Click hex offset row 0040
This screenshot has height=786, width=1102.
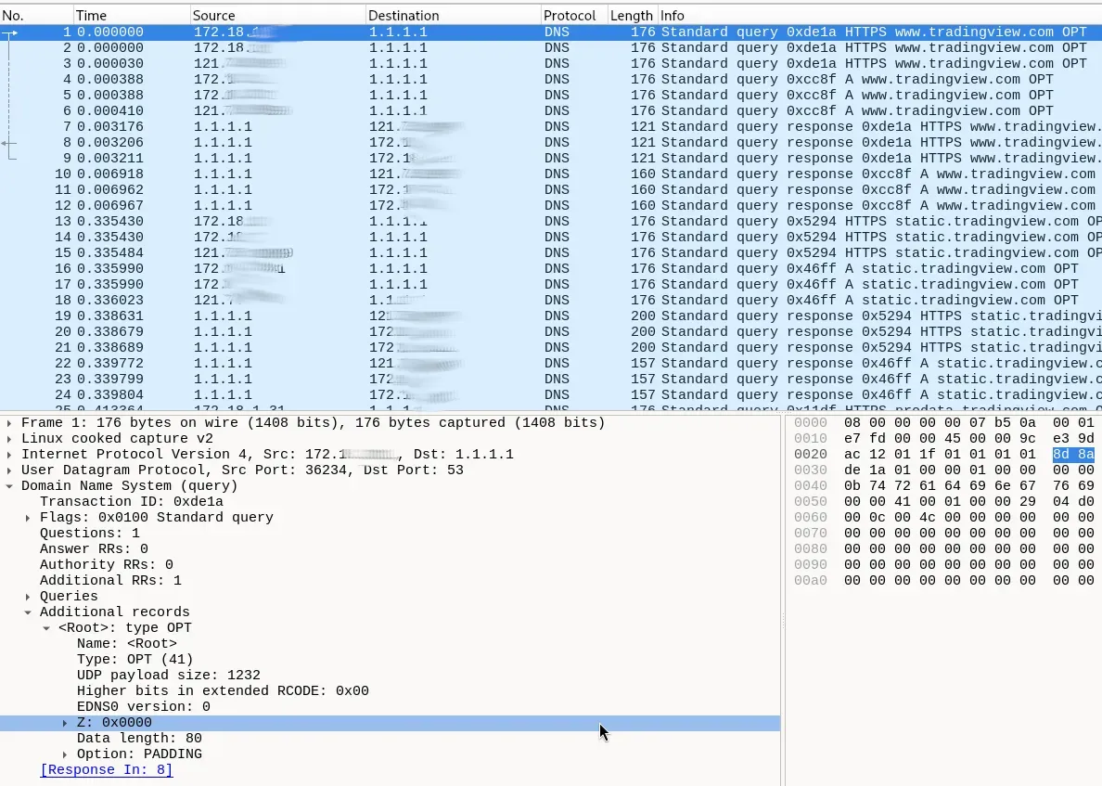click(x=811, y=486)
